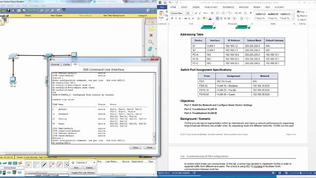
Task: Switch to Config tab in S1 window
Action: (66, 64)
